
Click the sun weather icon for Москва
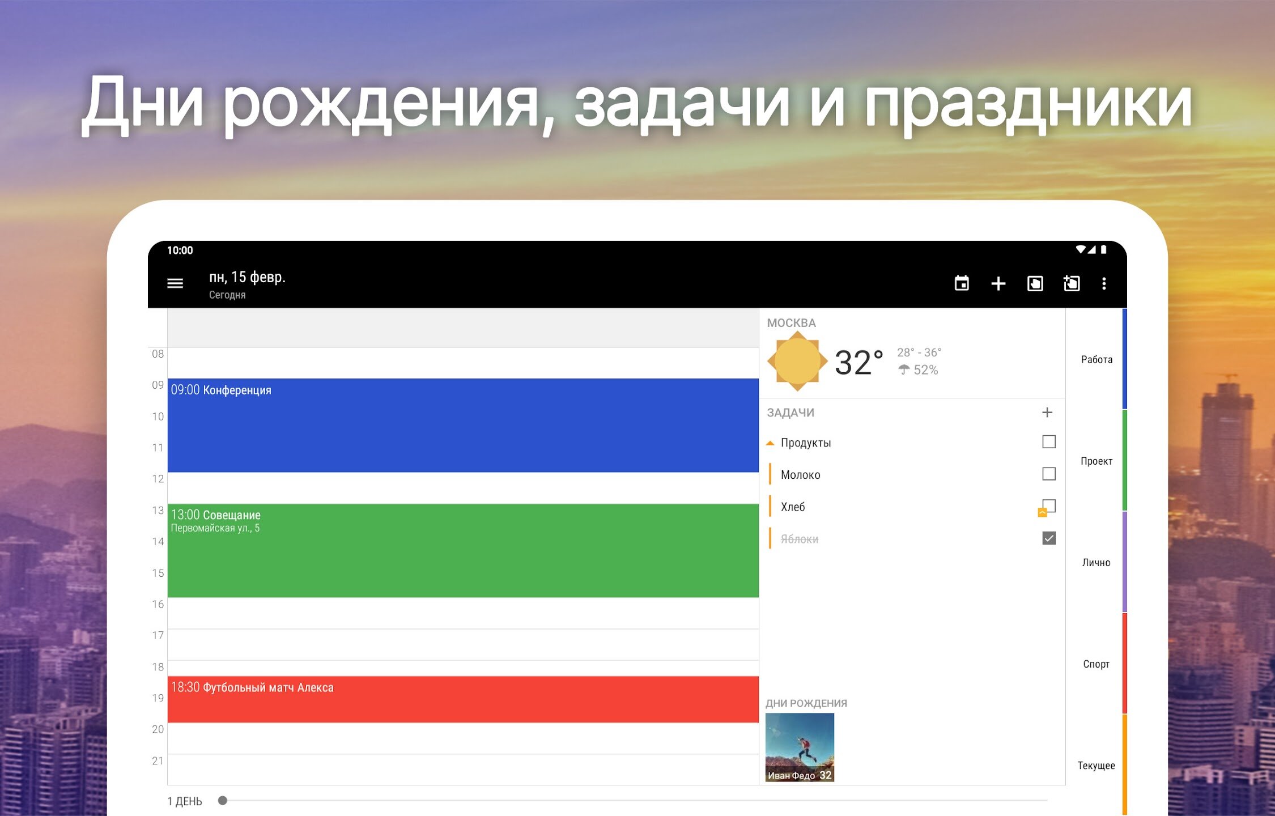797,362
